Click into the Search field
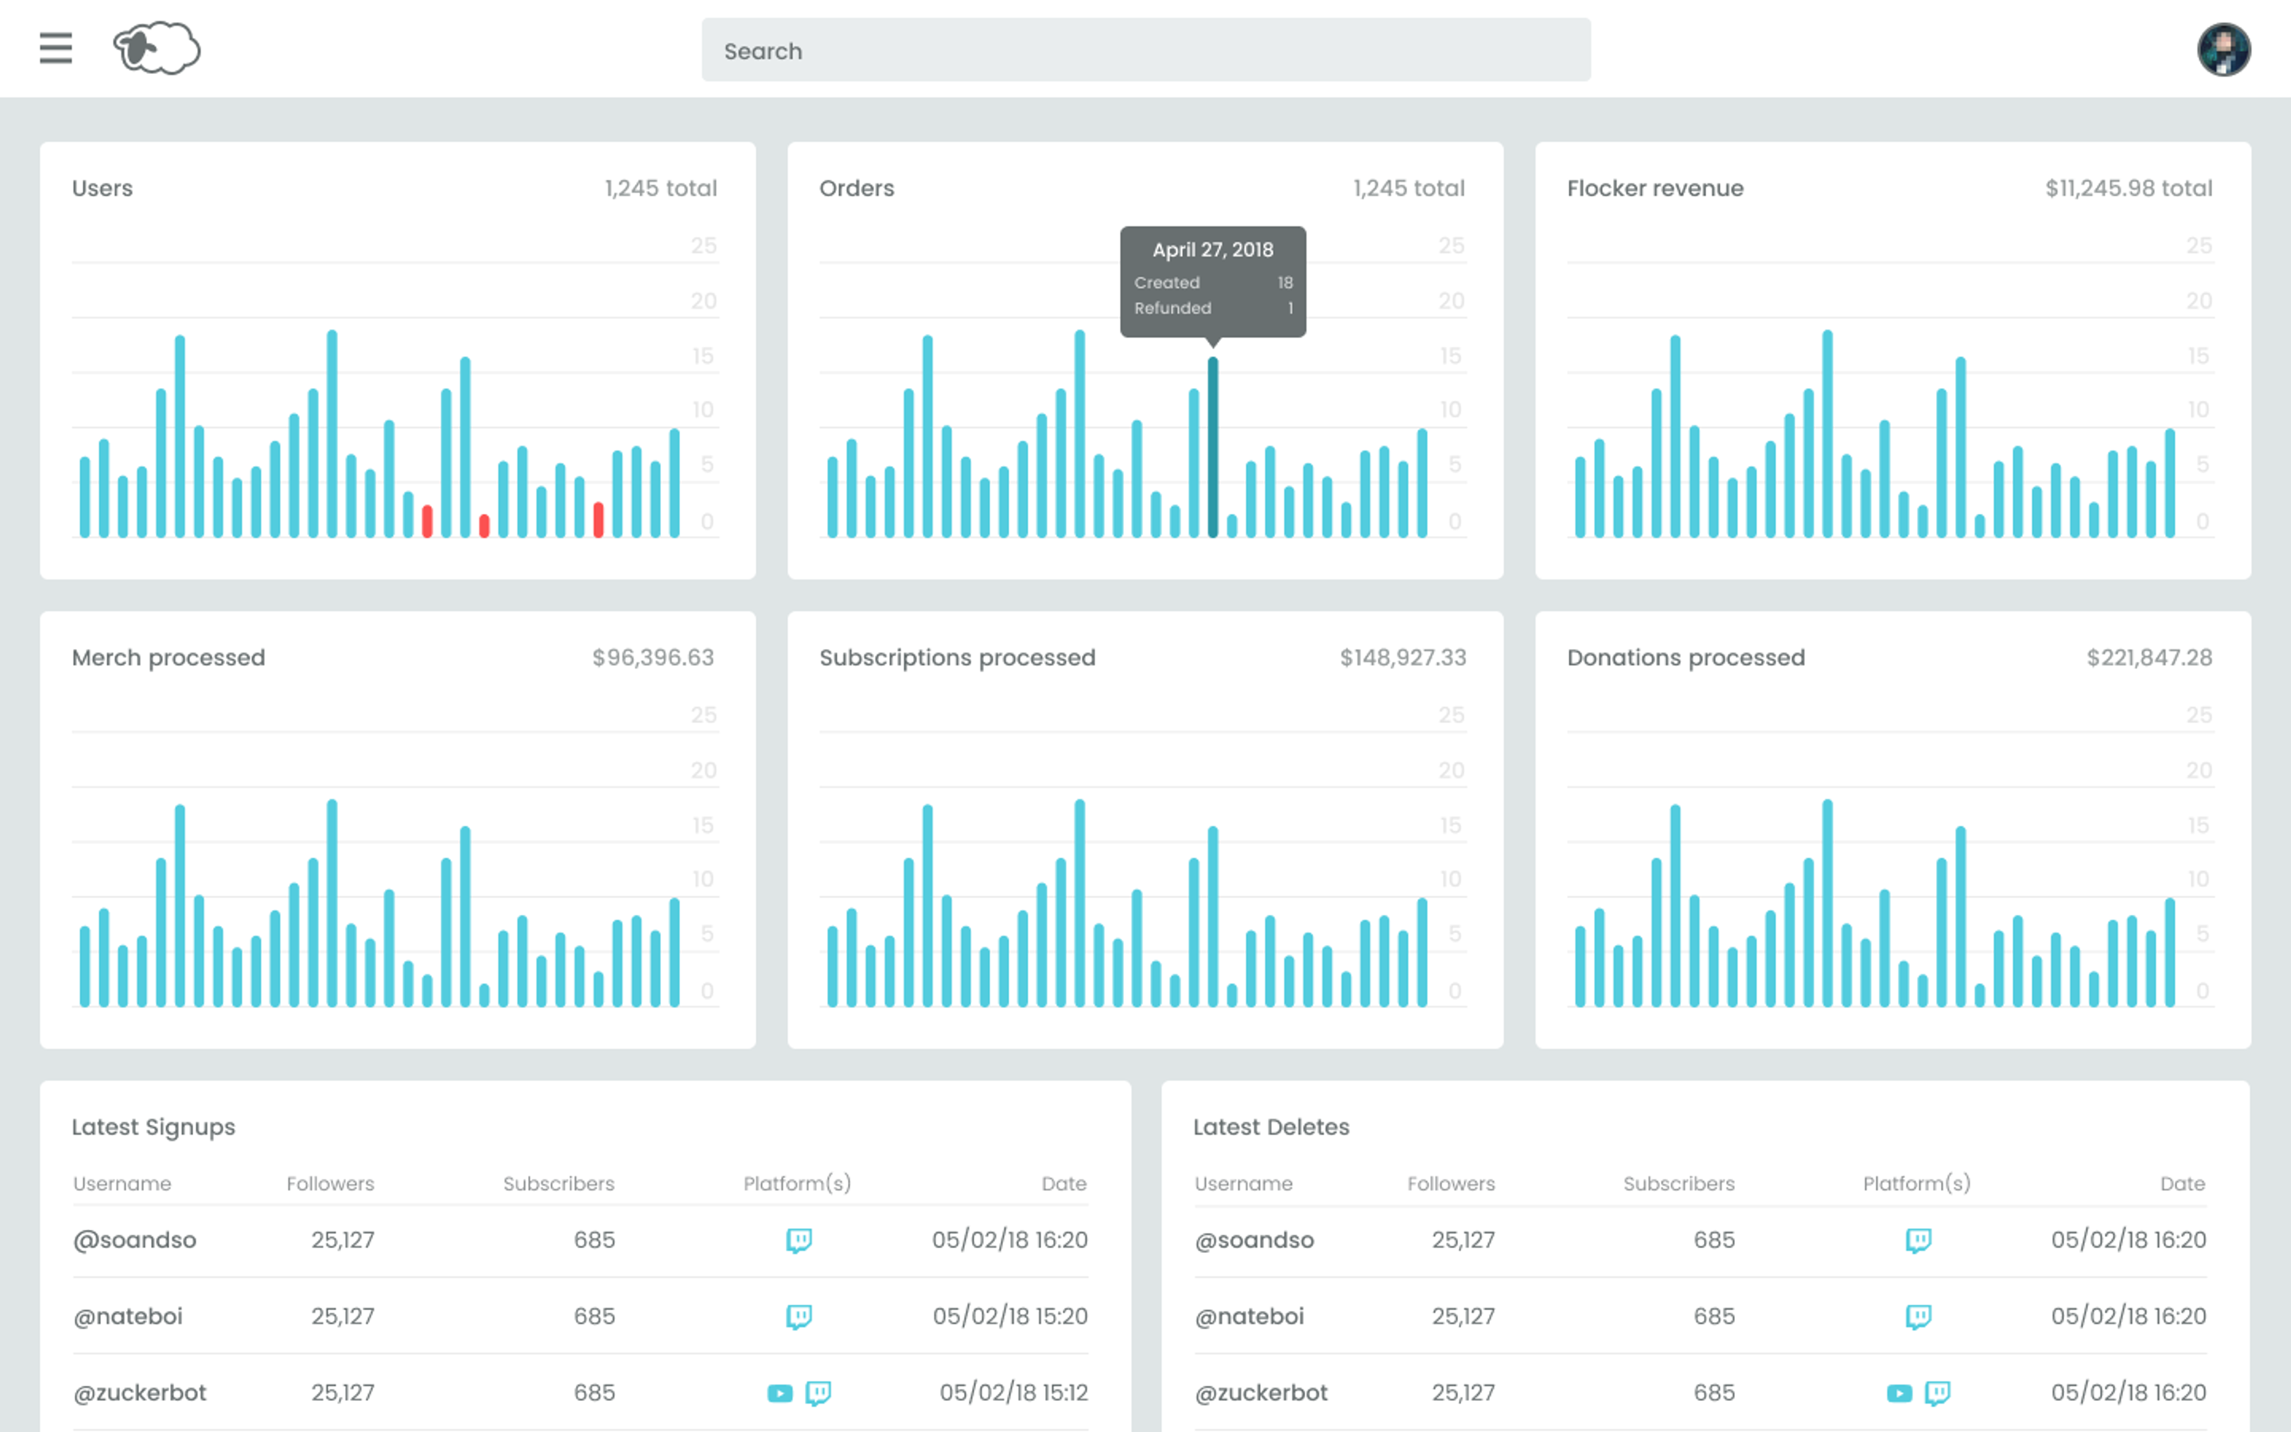The height and width of the screenshot is (1432, 2291). click(x=1145, y=50)
